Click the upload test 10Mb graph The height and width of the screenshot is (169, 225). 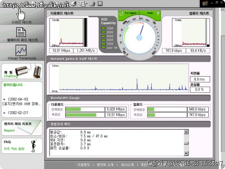[x=189, y=32]
